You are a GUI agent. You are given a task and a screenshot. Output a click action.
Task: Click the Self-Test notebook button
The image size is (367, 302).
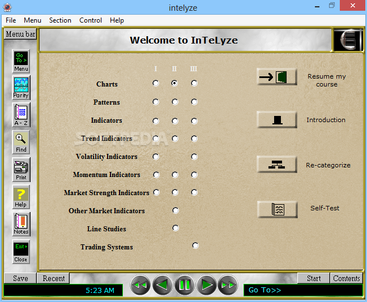278,209
